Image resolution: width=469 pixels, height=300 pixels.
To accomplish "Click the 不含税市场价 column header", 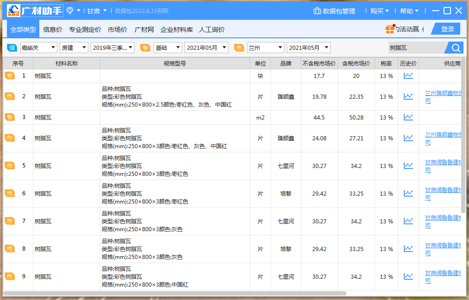I will pyautogui.click(x=319, y=64).
